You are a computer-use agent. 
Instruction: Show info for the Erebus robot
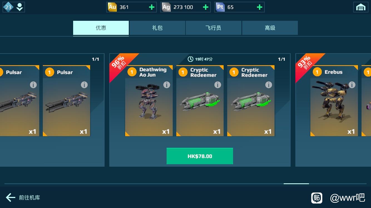[352, 85]
